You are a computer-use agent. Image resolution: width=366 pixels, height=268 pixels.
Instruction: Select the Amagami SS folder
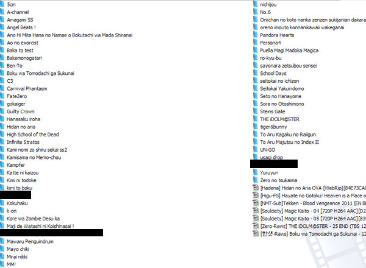20,20
